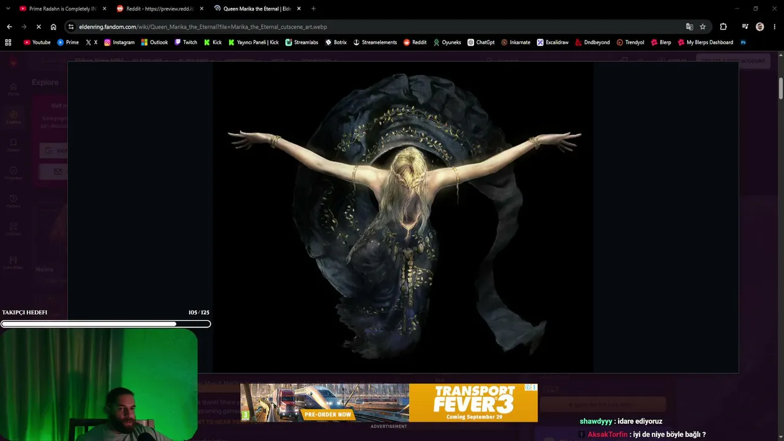Open the Blerp bookmark
The image size is (784, 441).
(x=661, y=42)
